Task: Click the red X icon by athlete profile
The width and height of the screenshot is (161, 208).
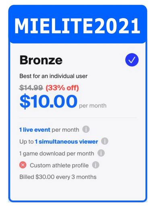Action: pos(23,165)
